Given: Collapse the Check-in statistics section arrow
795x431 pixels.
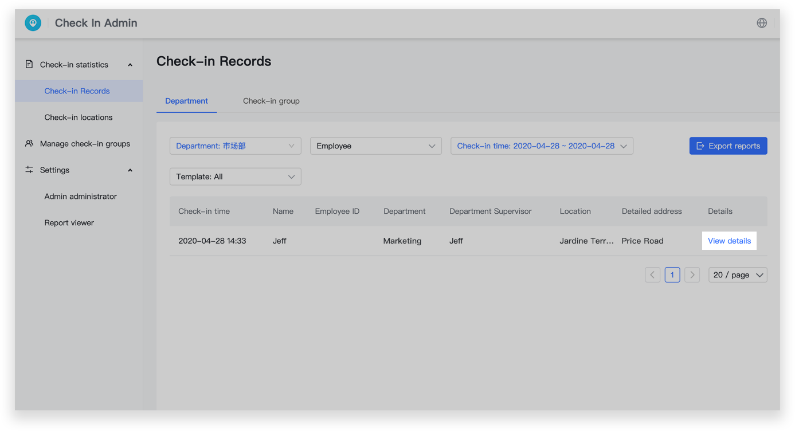Looking at the screenshot, I should click(x=130, y=65).
